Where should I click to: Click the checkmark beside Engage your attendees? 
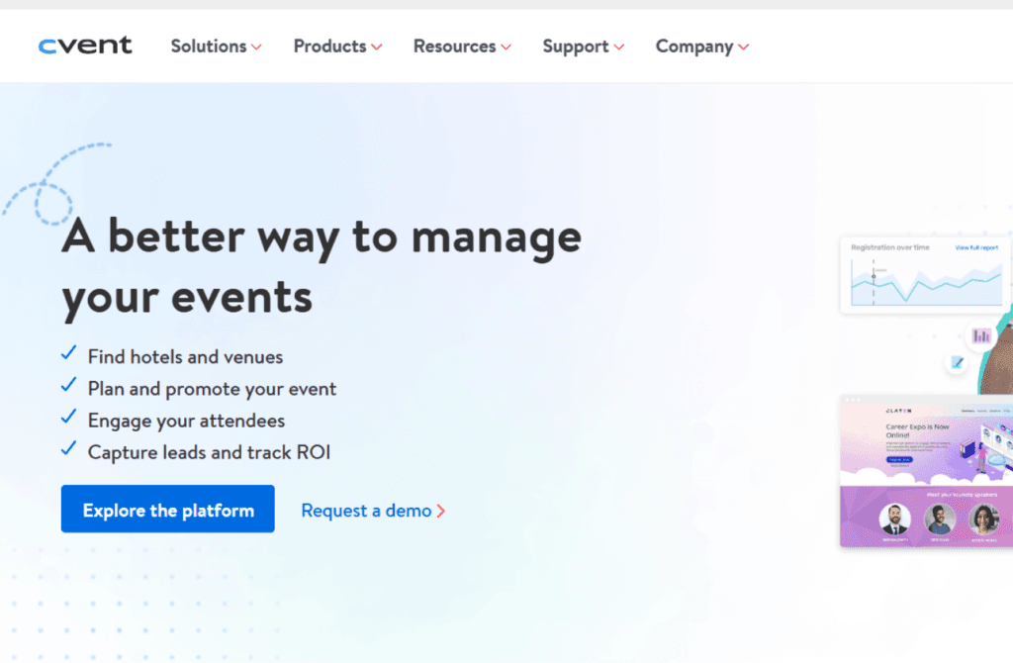pyautogui.click(x=68, y=417)
